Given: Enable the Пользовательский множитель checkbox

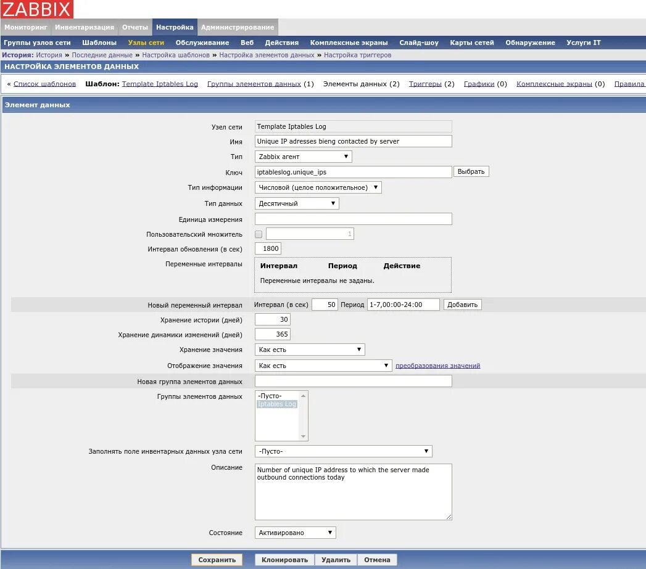Looking at the screenshot, I should click(x=259, y=234).
